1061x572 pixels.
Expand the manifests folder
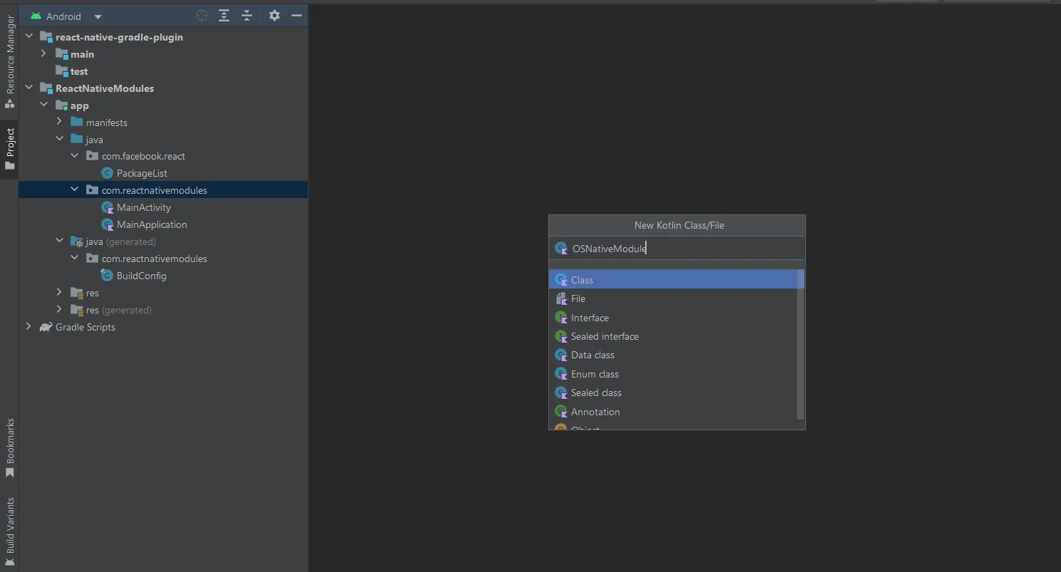(x=59, y=122)
